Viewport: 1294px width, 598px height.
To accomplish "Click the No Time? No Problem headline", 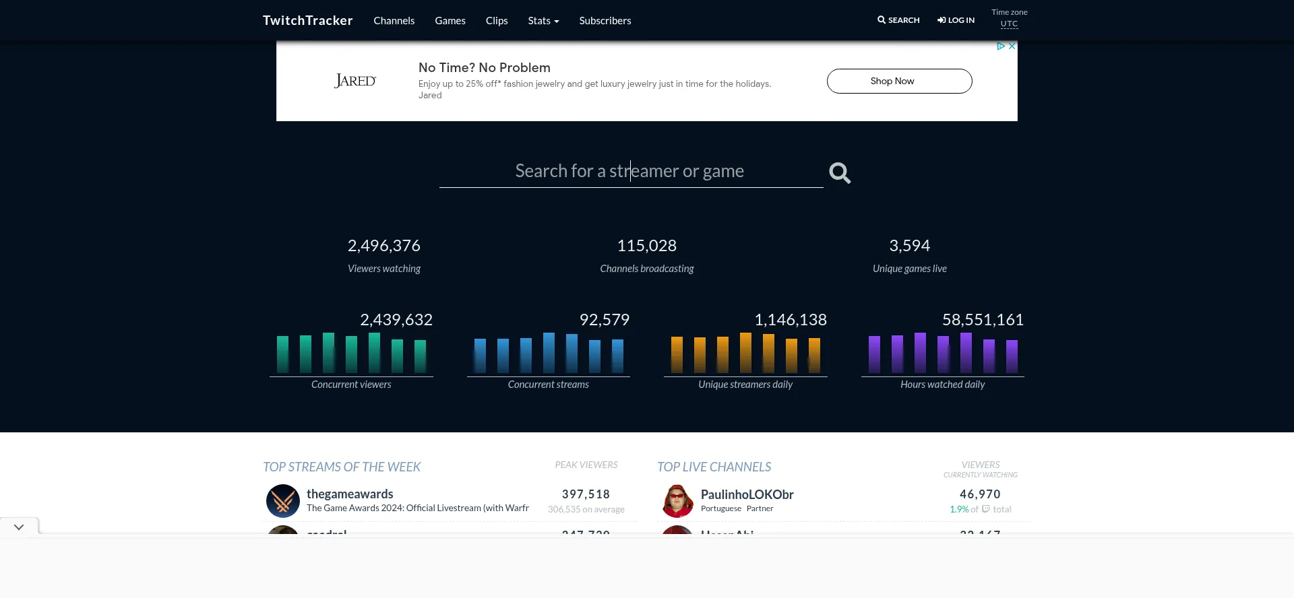I will [x=484, y=67].
